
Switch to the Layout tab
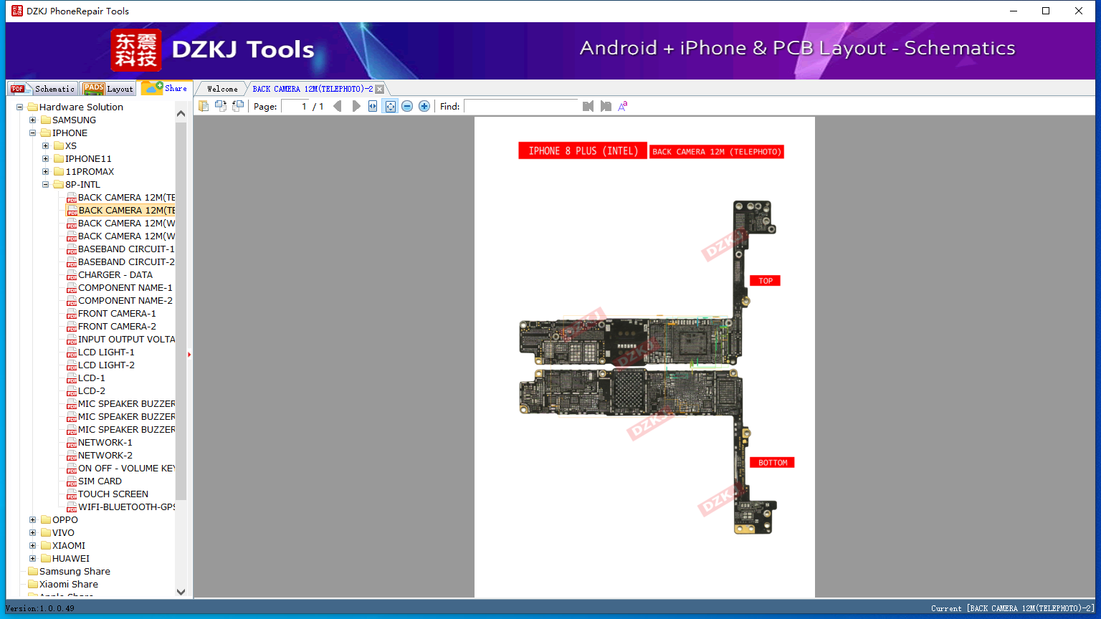pos(108,89)
